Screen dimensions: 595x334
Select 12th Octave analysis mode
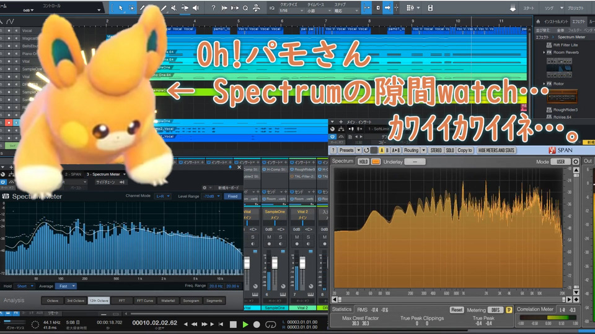pyautogui.click(x=99, y=301)
